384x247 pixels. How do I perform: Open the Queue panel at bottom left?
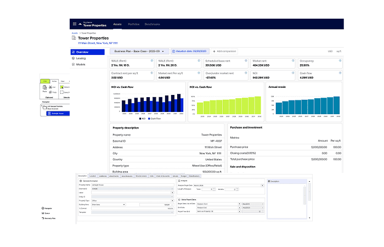tap(46, 214)
